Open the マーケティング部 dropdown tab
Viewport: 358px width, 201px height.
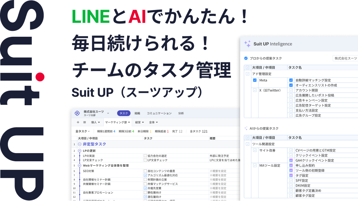point(117,122)
